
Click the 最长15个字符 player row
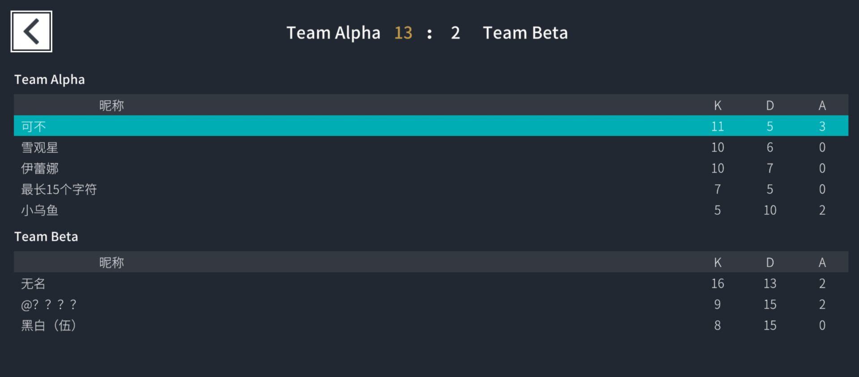pyautogui.click(x=59, y=190)
